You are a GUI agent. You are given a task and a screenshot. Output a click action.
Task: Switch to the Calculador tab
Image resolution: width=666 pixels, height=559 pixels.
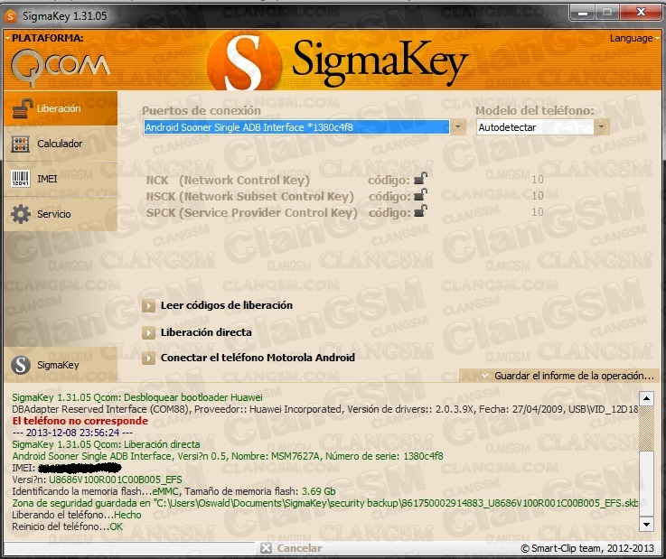pyautogui.click(x=61, y=144)
